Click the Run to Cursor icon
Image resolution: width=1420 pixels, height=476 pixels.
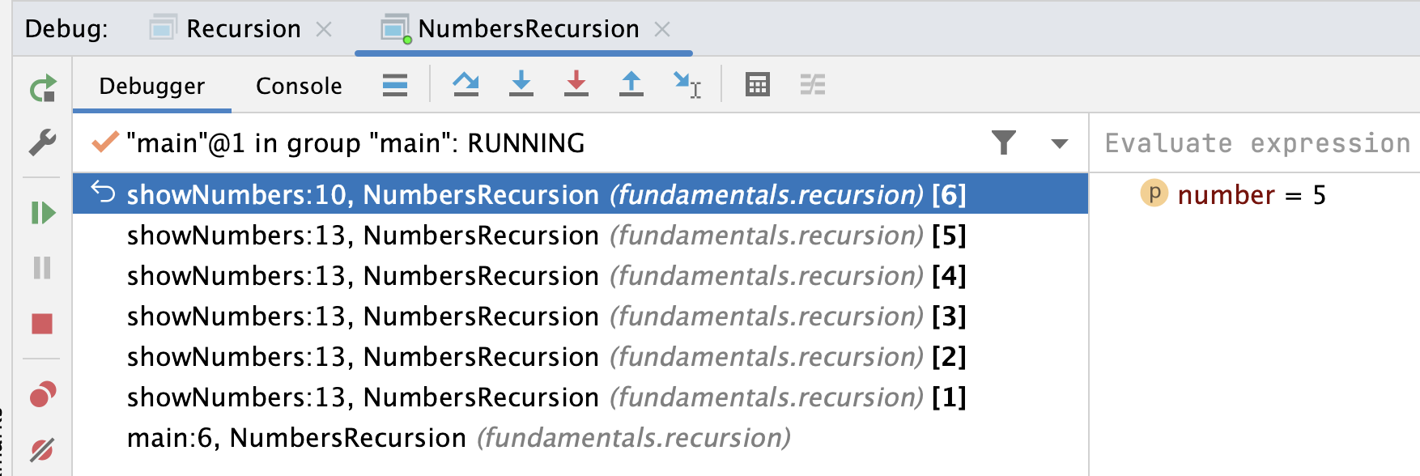tap(687, 84)
